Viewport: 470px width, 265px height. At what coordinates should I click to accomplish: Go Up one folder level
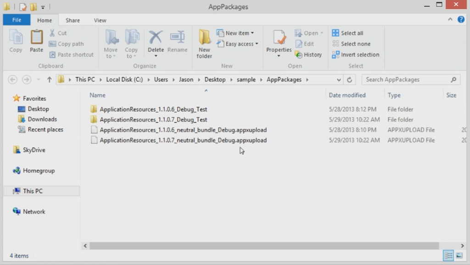tap(49, 79)
